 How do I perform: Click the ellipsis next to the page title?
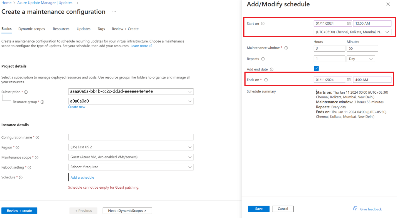pos(114,12)
